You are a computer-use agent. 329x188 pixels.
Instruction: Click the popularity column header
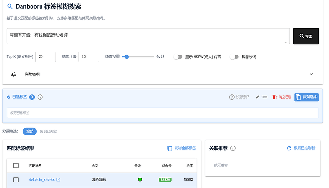tap(190, 166)
